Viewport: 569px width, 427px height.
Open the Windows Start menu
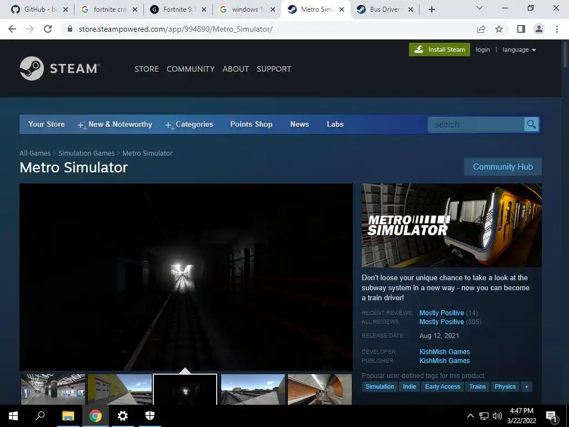tap(13, 416)
